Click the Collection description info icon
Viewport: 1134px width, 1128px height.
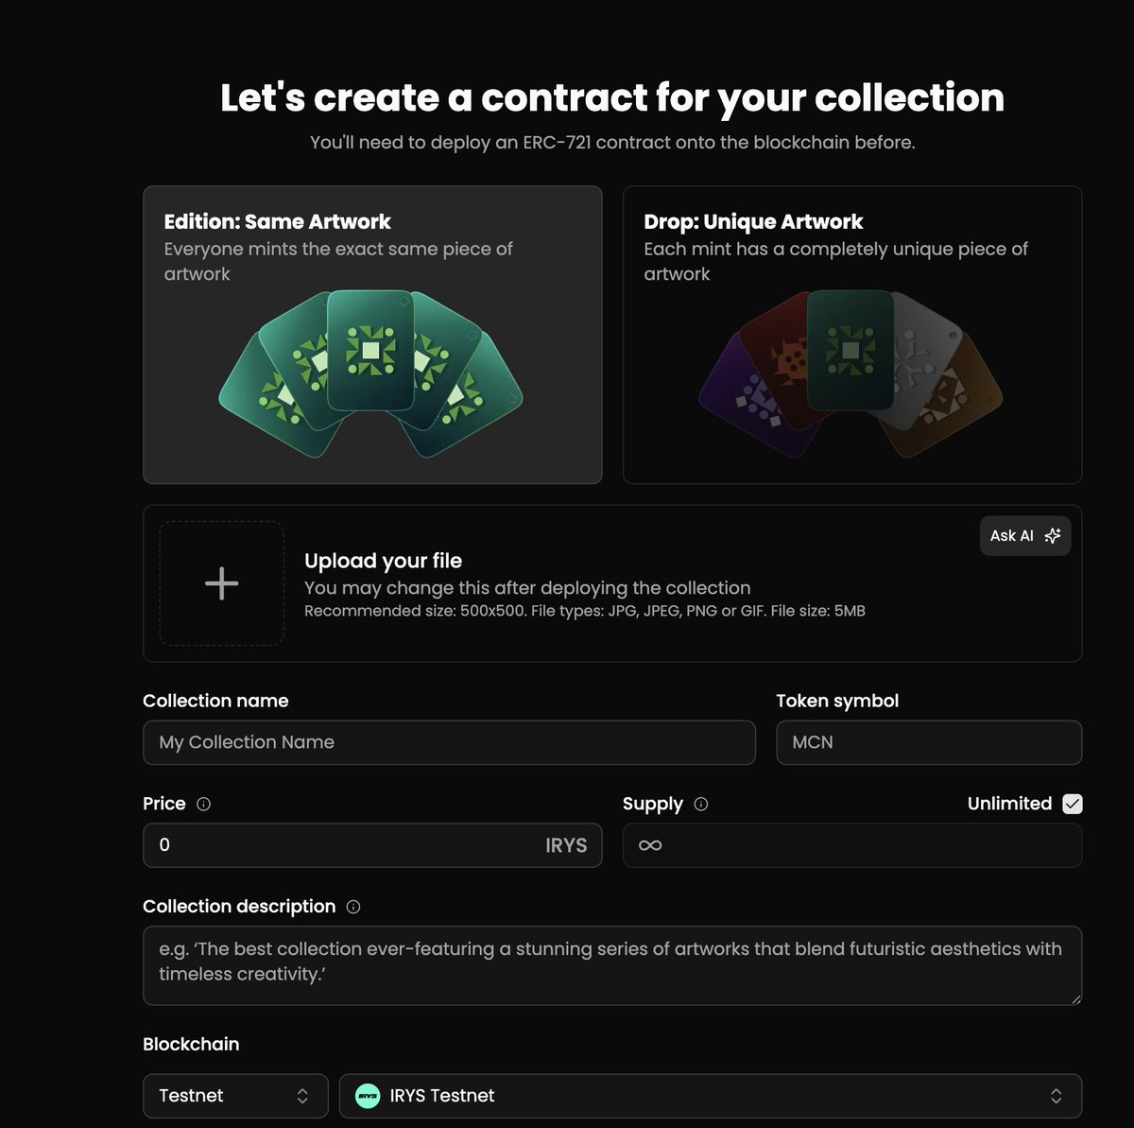[x=353, y=907]
